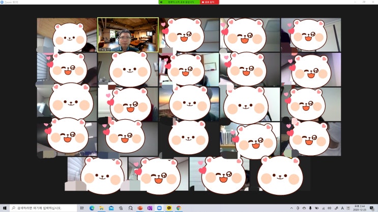Select the highlighted video tile of the man wearing glasses
378x212 pixels.
click(128, 35)
